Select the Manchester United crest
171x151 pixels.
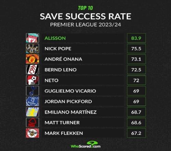32,59
